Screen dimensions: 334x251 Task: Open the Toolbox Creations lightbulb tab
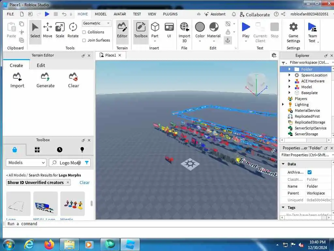click(82, 150)
